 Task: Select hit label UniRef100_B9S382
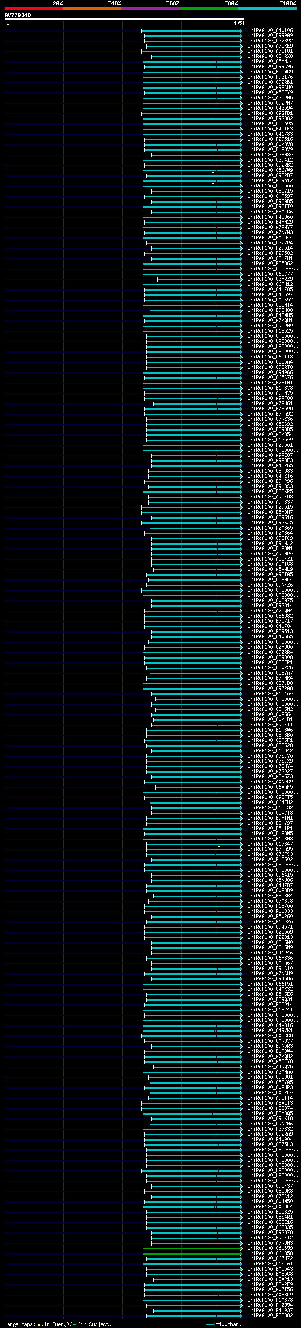269,119
